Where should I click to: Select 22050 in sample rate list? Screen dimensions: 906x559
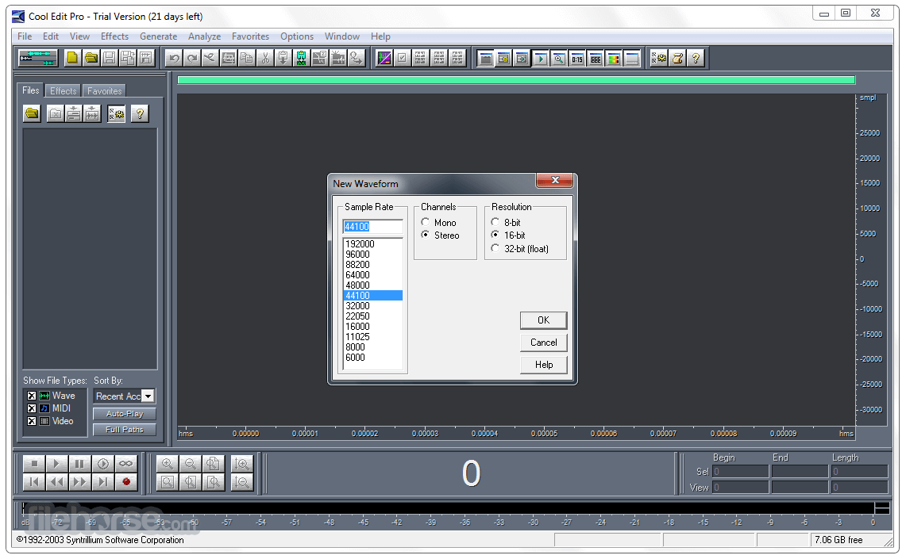(x=372, y=316)
